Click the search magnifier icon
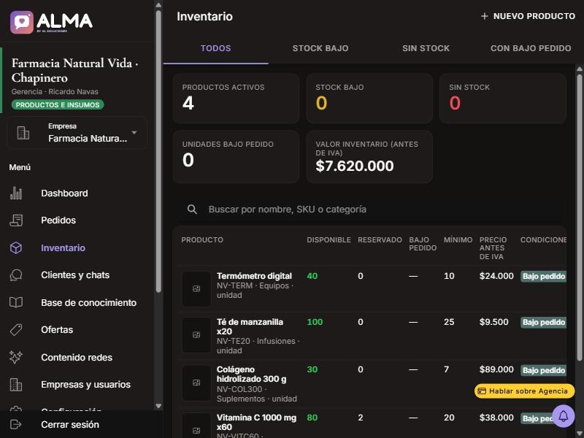 click(192, 210)
